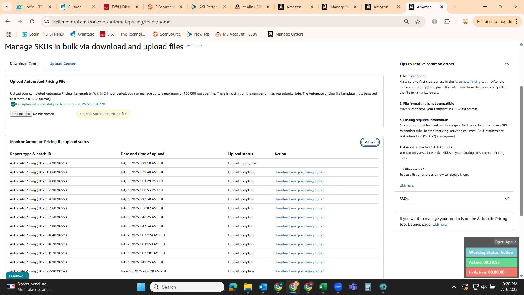Viewport: 524px width, 295px height.
Task: Open the Xvantage bookmark
Action: pos(82,34)
